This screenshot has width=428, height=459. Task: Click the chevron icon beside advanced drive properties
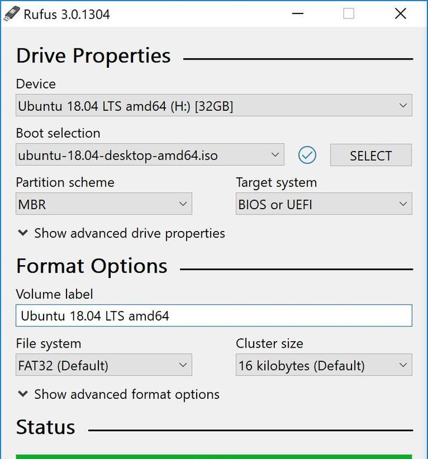[23, 233]
